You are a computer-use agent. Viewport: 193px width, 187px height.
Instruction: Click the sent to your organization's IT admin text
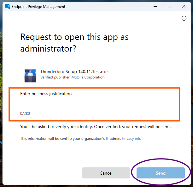(x=71, y=139)
